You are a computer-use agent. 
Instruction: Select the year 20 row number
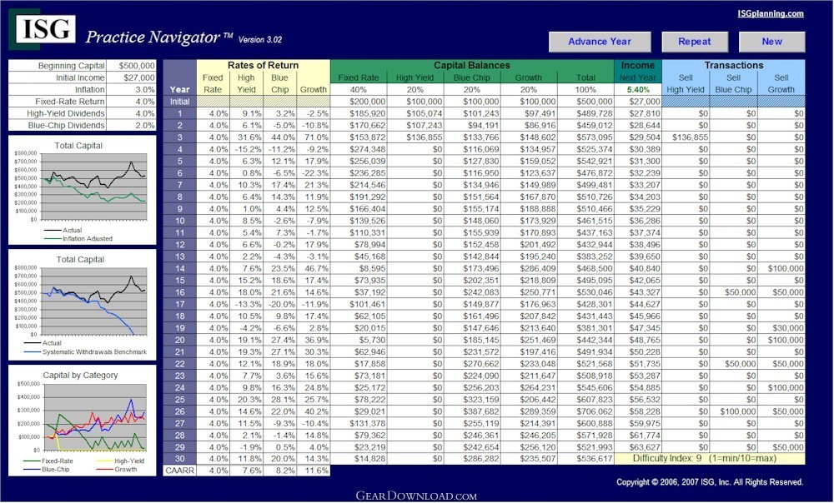tap(180, 340)
